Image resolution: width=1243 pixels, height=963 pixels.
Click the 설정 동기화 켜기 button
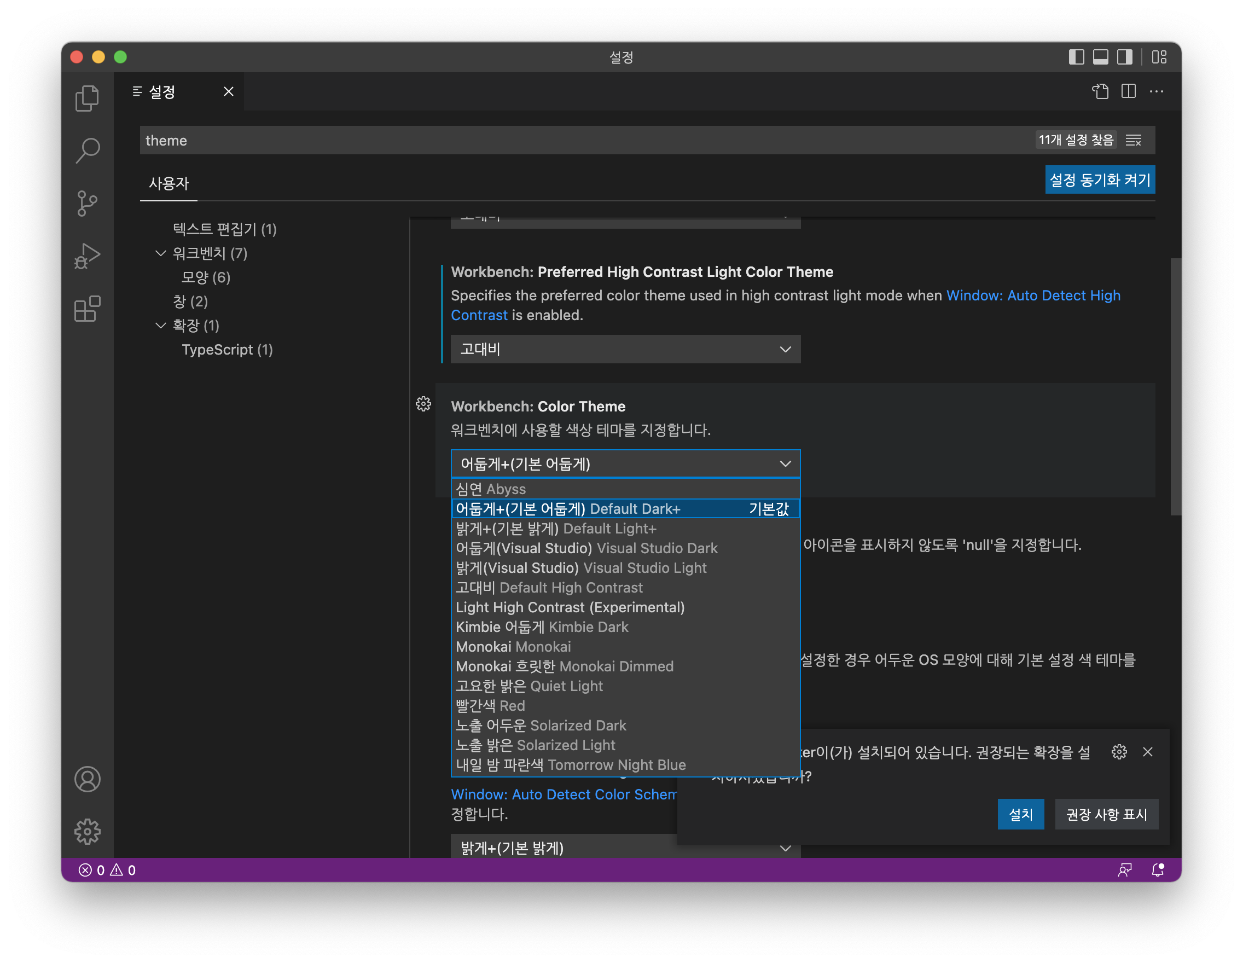1100,180
